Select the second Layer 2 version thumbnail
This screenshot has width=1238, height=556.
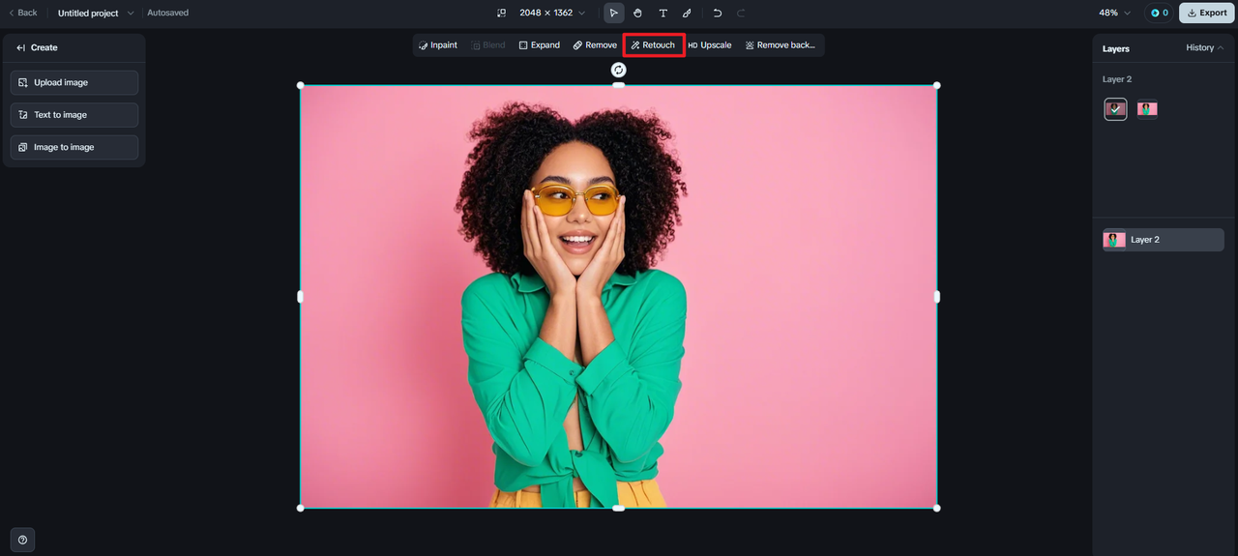pyautogui.click(x=1147, y=109)
